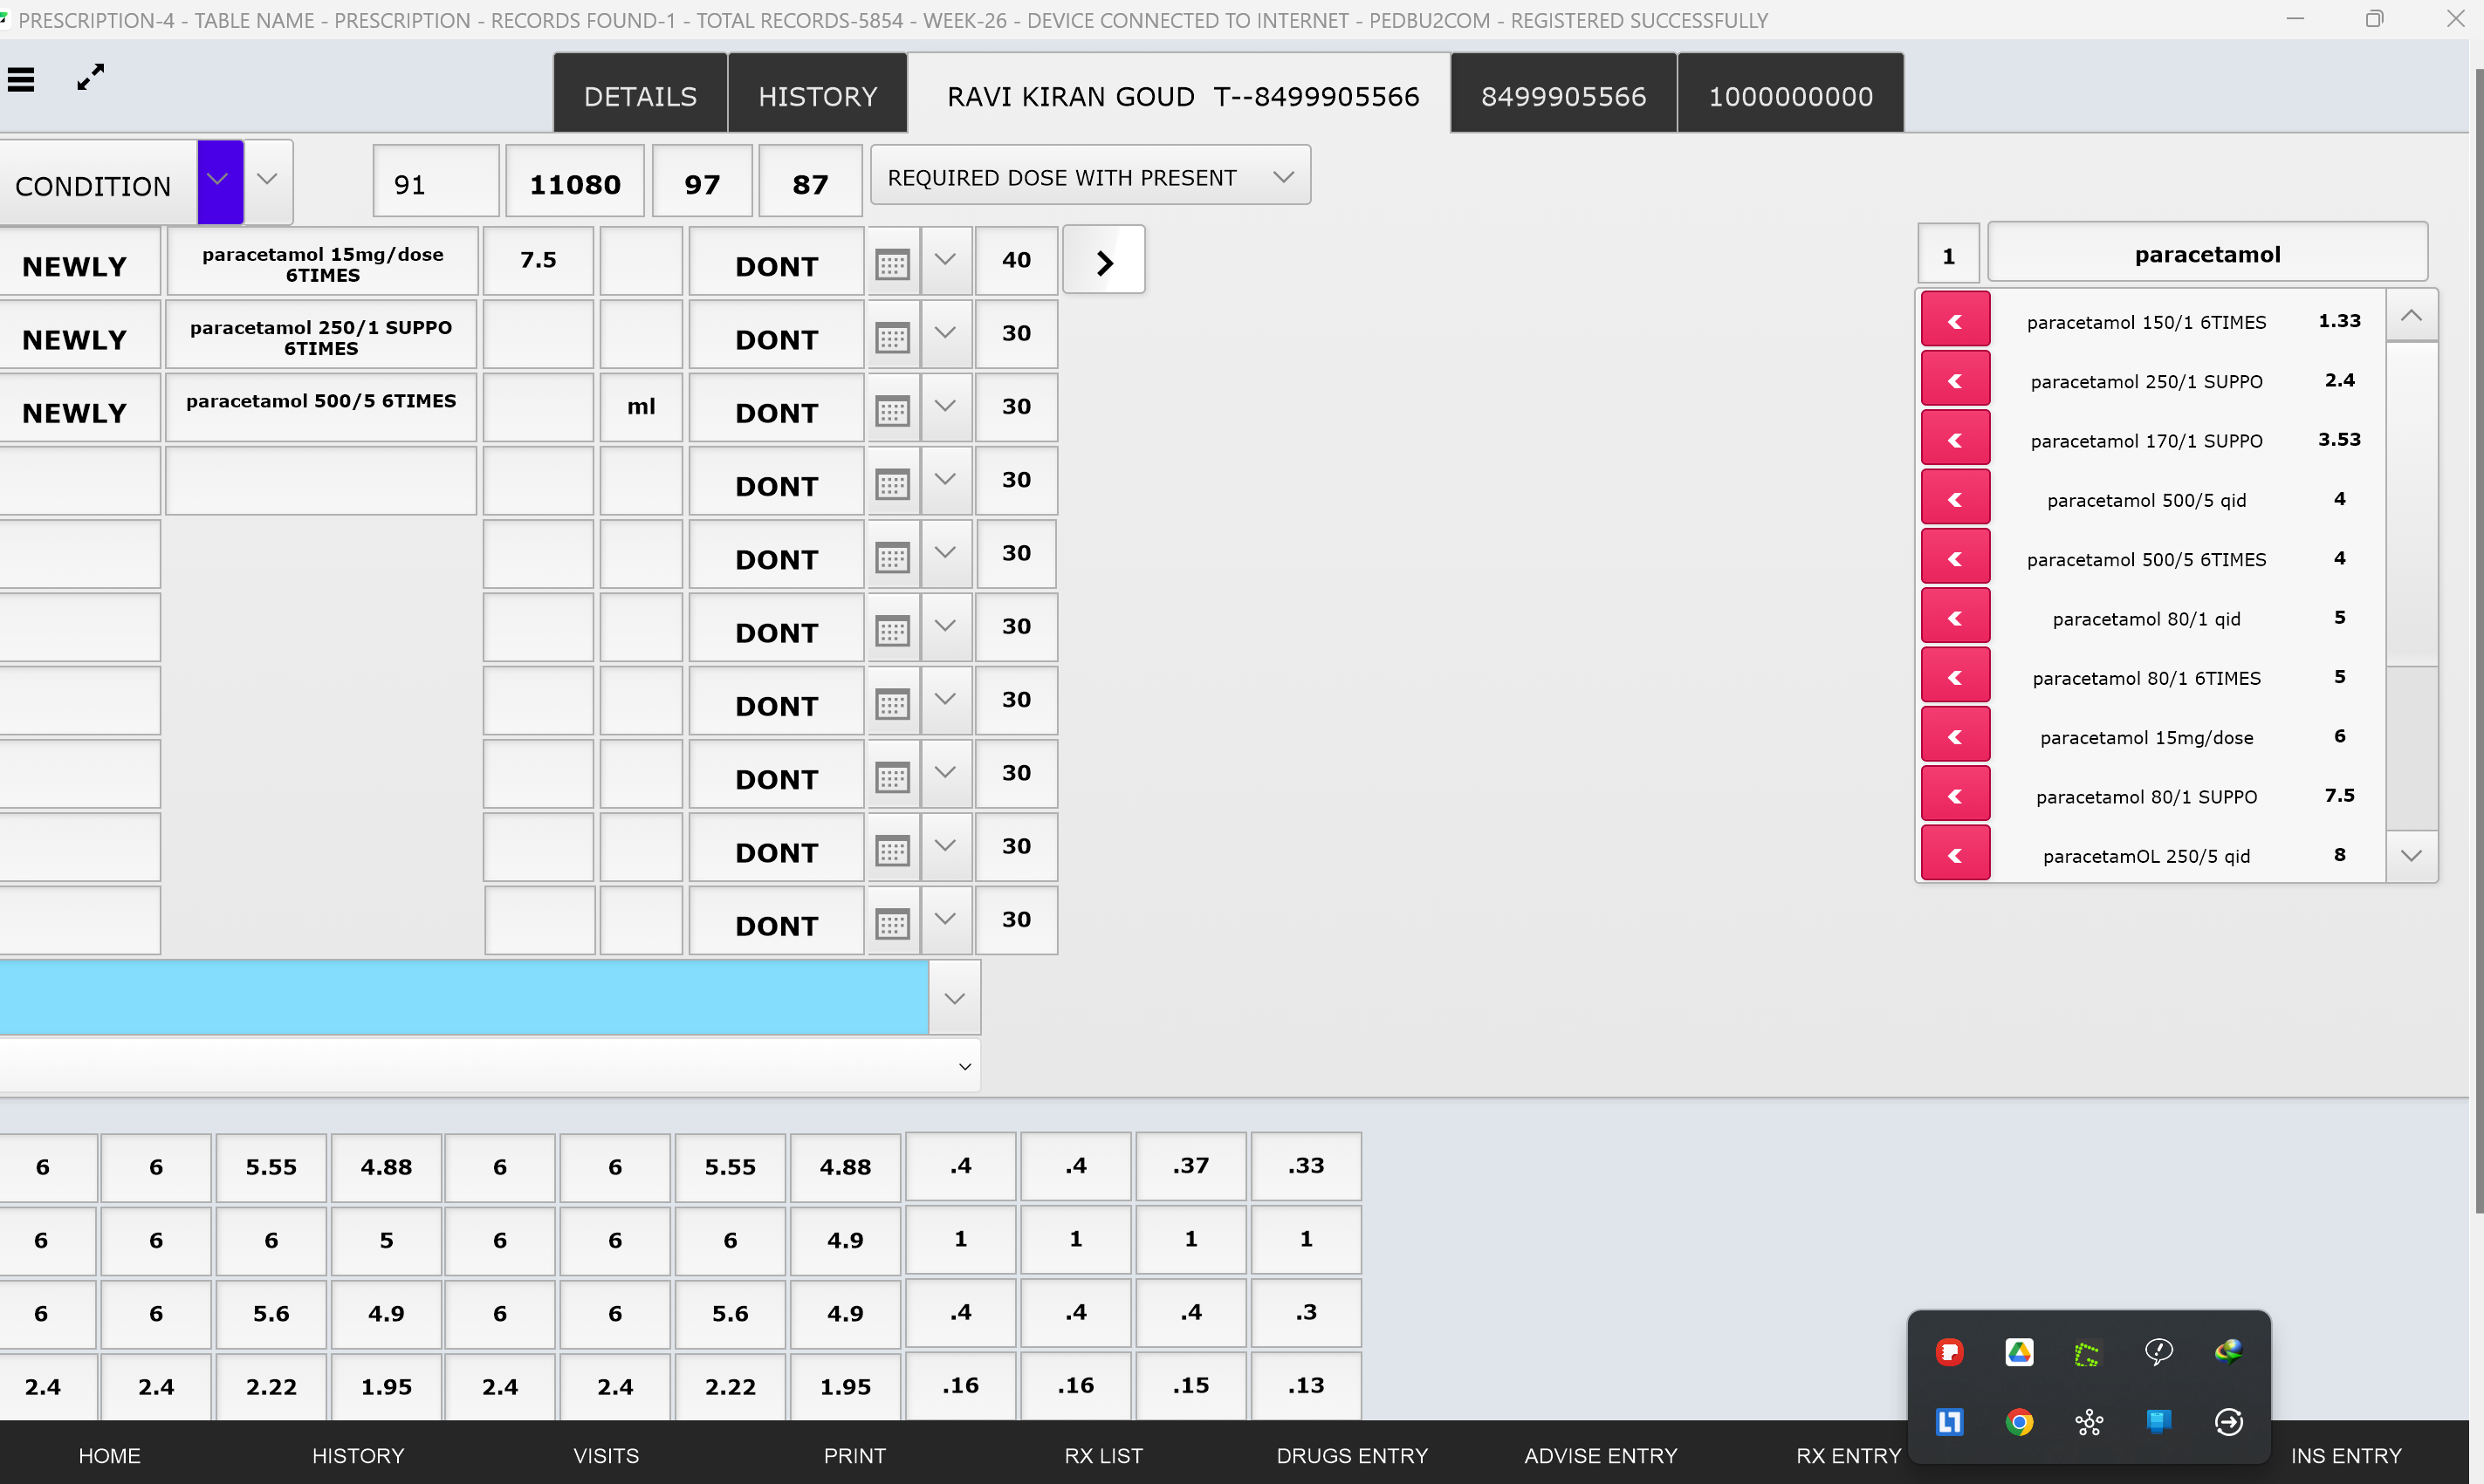Click the expand fullscreen arrows icon
The image size is (2484, 1484).
click(91, 77)
